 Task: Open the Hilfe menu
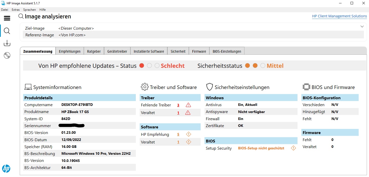point(43,10)
